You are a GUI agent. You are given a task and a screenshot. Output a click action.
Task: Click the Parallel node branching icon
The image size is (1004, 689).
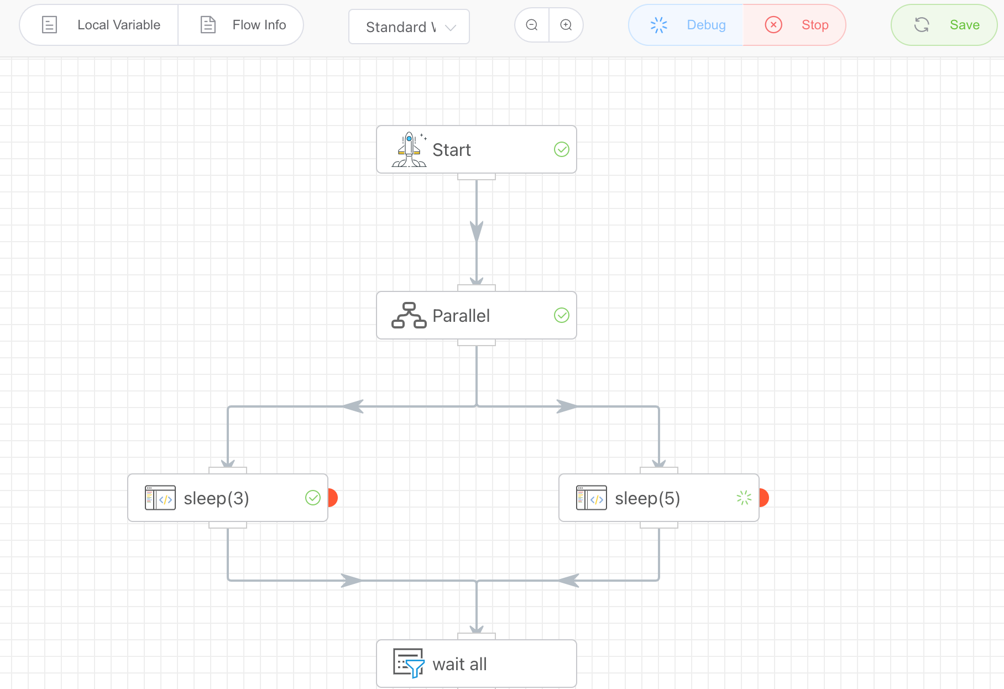(x=409, y=316)
